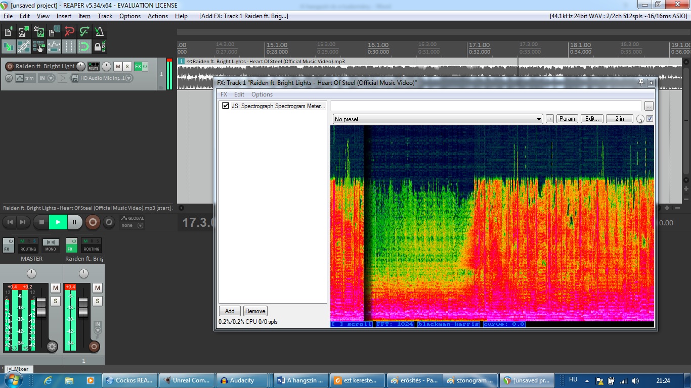This screenshot has width=691, height=388.
Task: Click the New Project toolbar icon
Action: [9, 31]
